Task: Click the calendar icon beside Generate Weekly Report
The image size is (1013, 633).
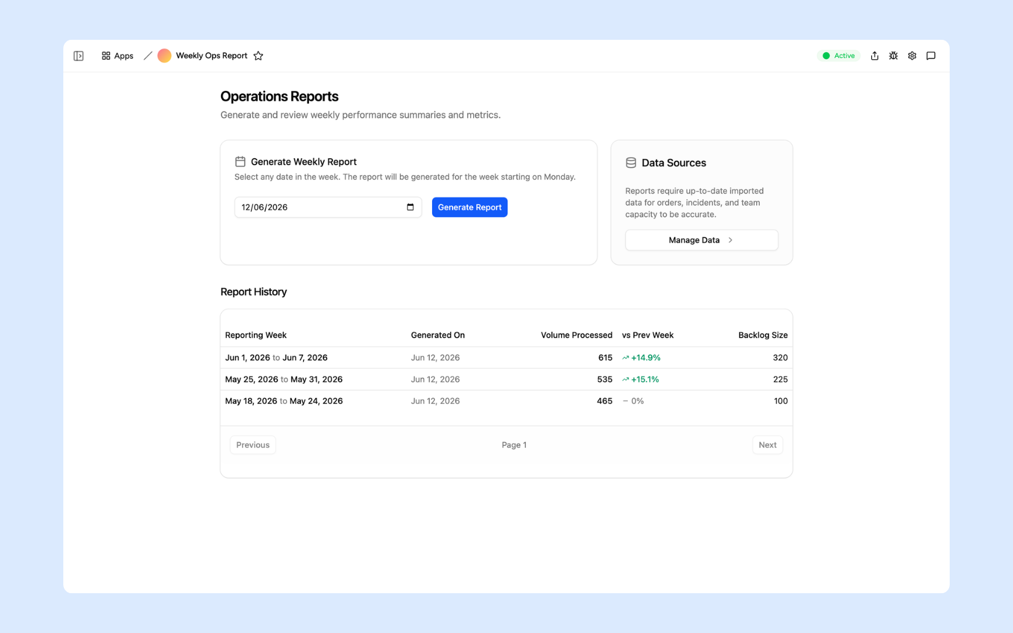Action: coord(240,162)
